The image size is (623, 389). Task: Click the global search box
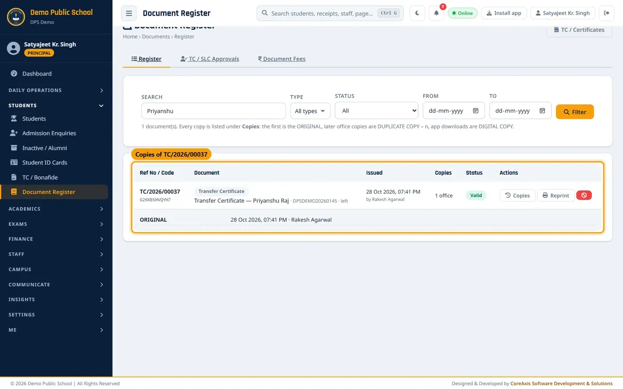330,13
